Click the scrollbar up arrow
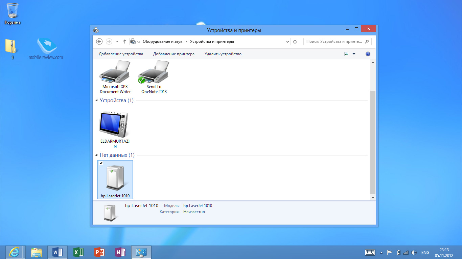The height and width of the screenshot is (259, 462). [373, 63]
